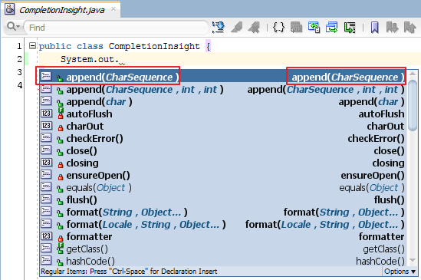Select append(CharSequence , int , int ) item

[x=222, y=90]
